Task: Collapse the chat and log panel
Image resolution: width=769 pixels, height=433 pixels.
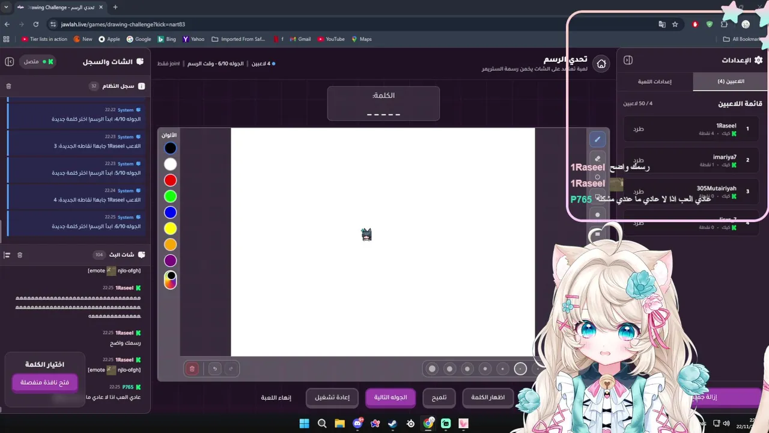Action: (x=10, y=61)
